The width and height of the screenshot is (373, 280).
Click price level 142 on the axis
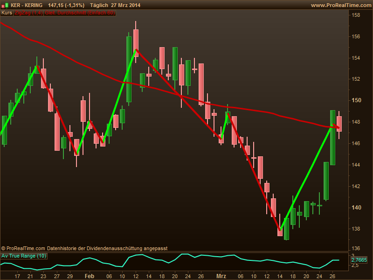point(356,186)
